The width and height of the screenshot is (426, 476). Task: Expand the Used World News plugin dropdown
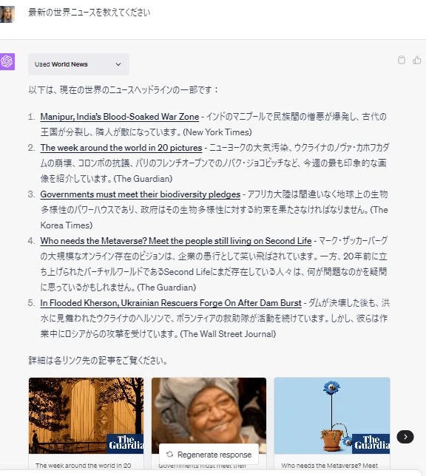click(x=78, y=64)
